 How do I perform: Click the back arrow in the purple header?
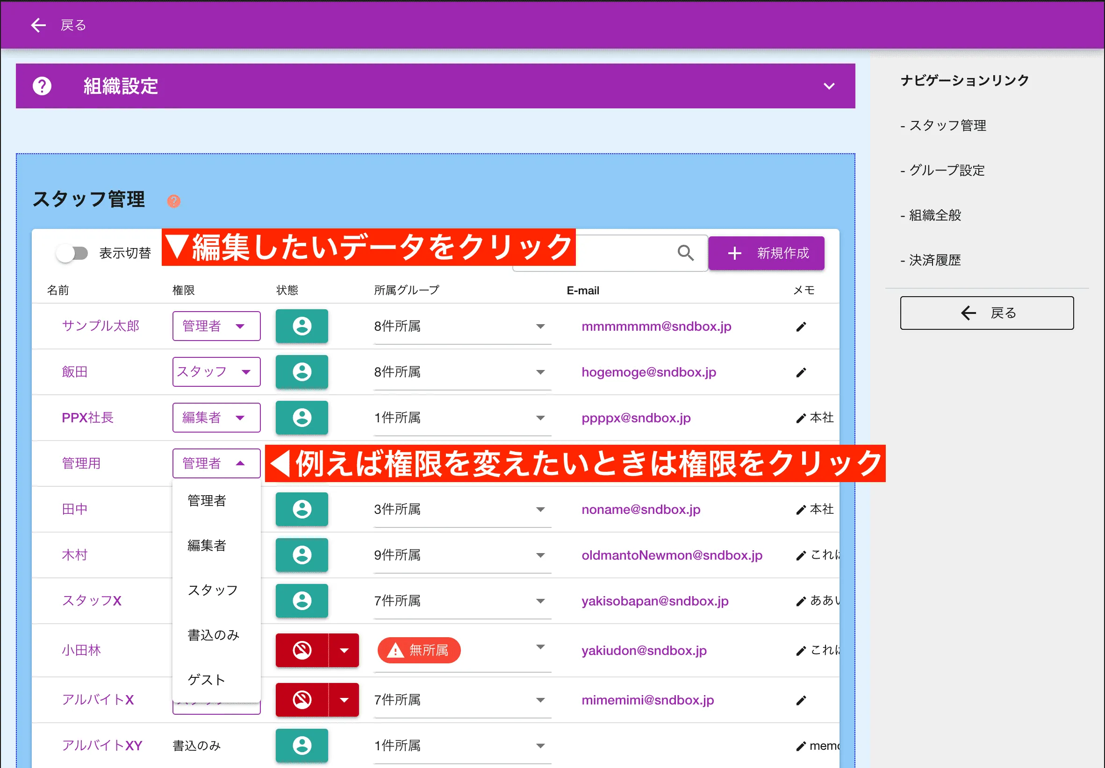tap(38, 25)
